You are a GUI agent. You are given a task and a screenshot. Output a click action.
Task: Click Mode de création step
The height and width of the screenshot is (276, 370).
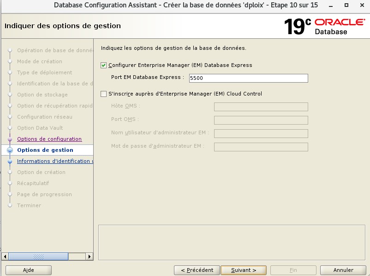(40, 61)
